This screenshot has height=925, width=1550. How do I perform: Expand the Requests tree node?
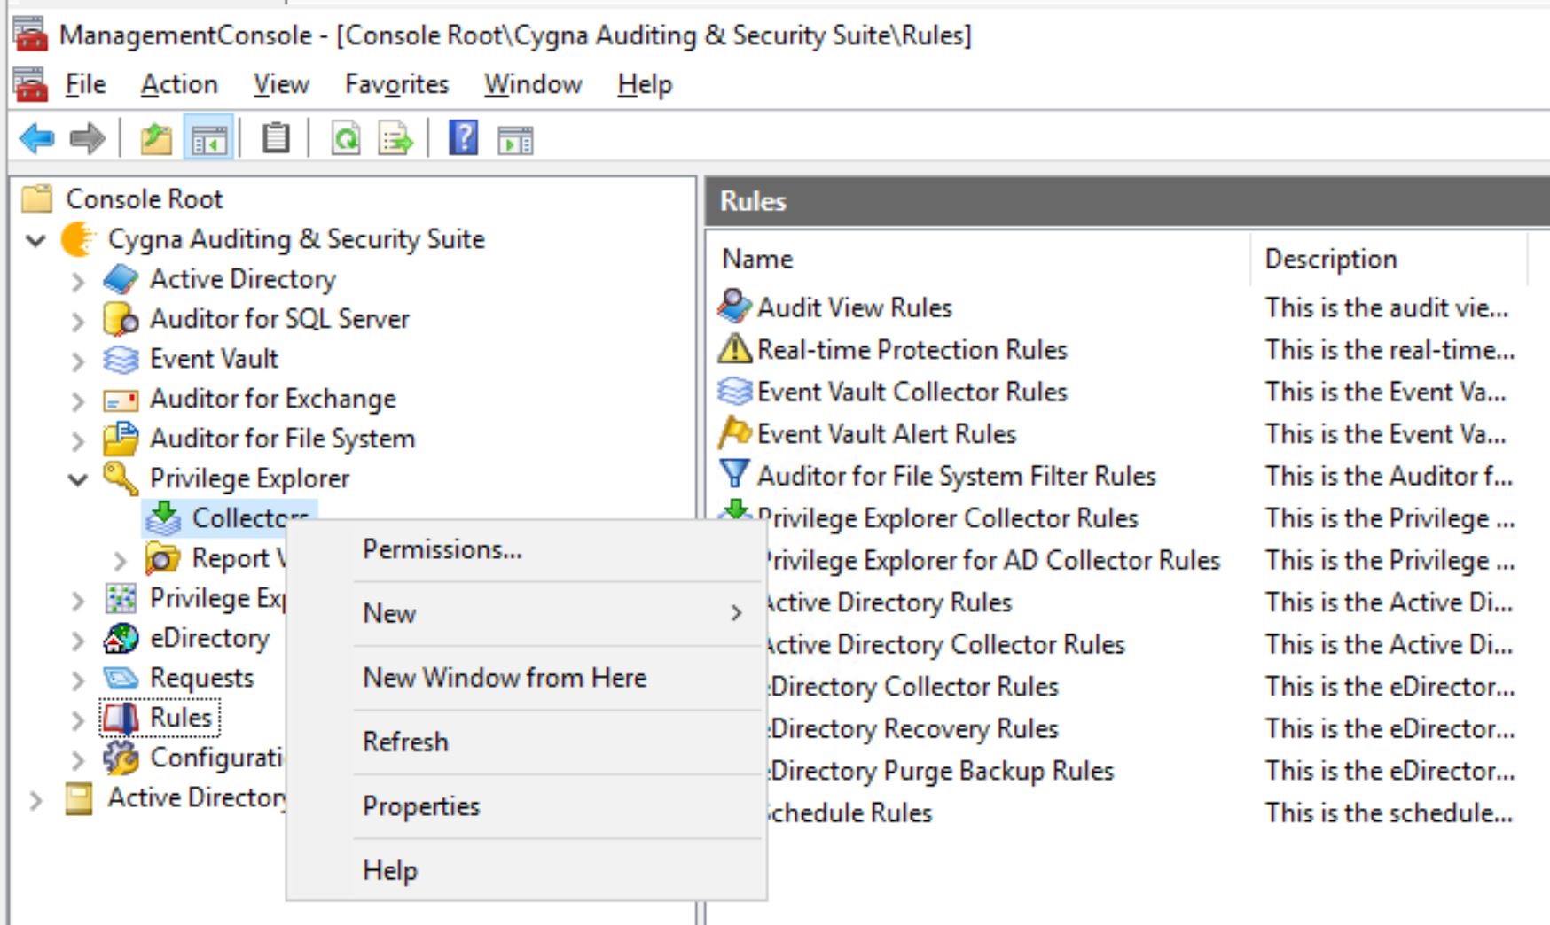pos(78,680)
